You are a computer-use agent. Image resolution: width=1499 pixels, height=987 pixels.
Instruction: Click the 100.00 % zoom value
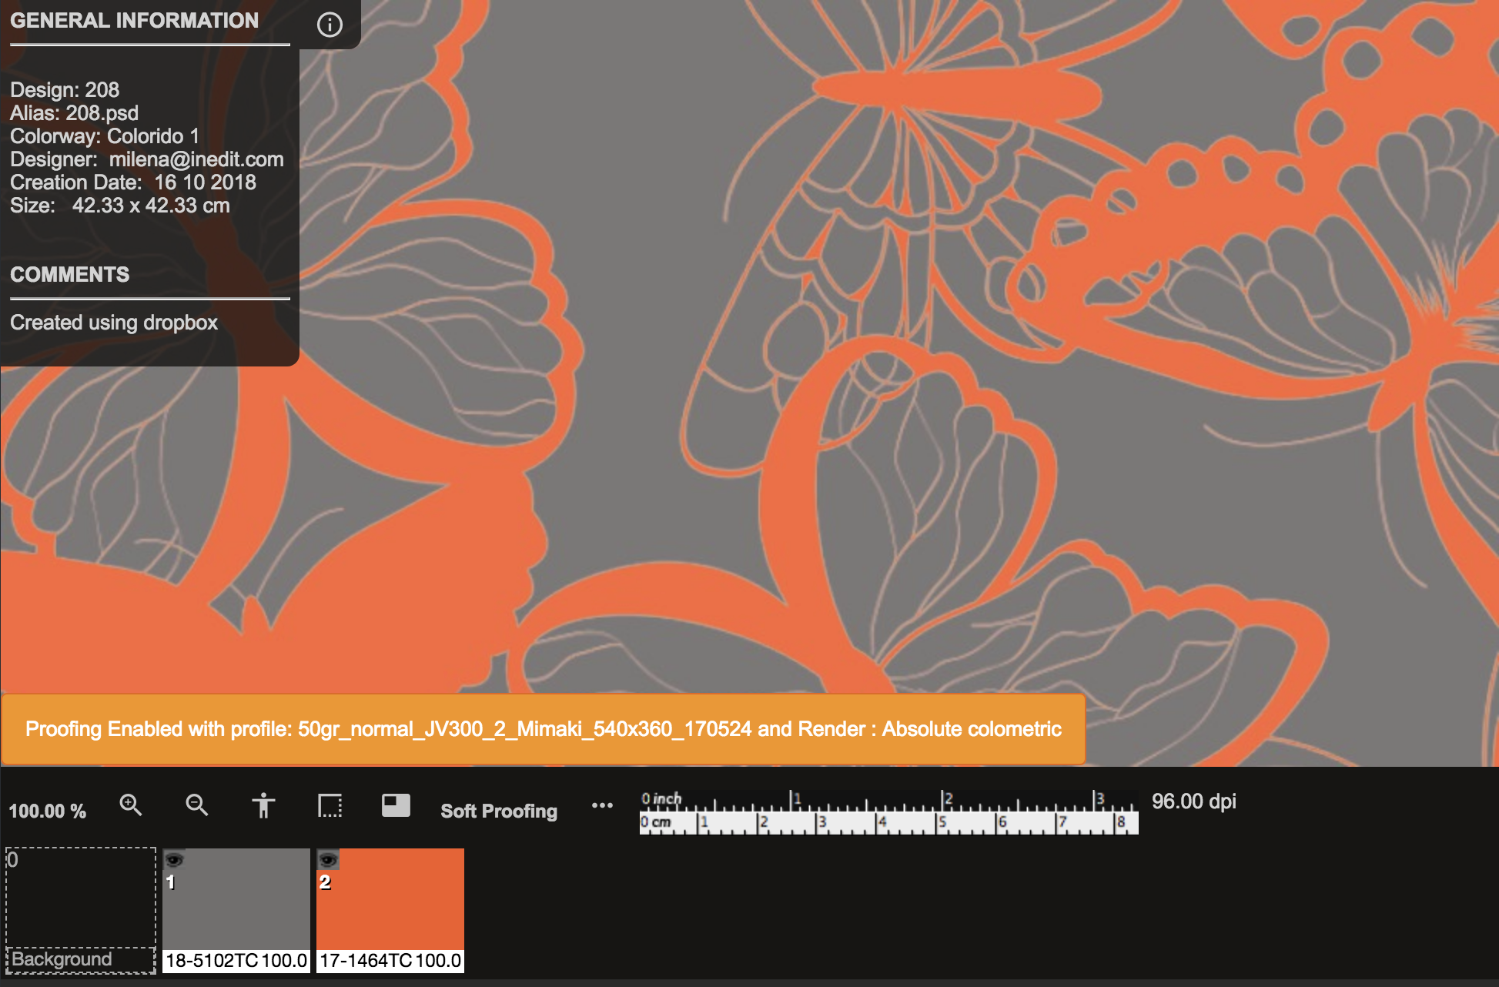click(x=47, y=811)
